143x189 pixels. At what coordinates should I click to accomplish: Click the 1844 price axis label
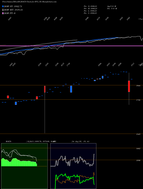coord(138,86)
